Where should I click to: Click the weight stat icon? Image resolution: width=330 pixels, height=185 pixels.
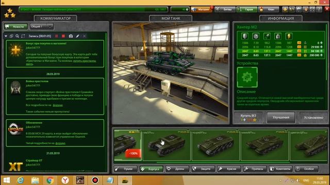click(x=278, y=36)
